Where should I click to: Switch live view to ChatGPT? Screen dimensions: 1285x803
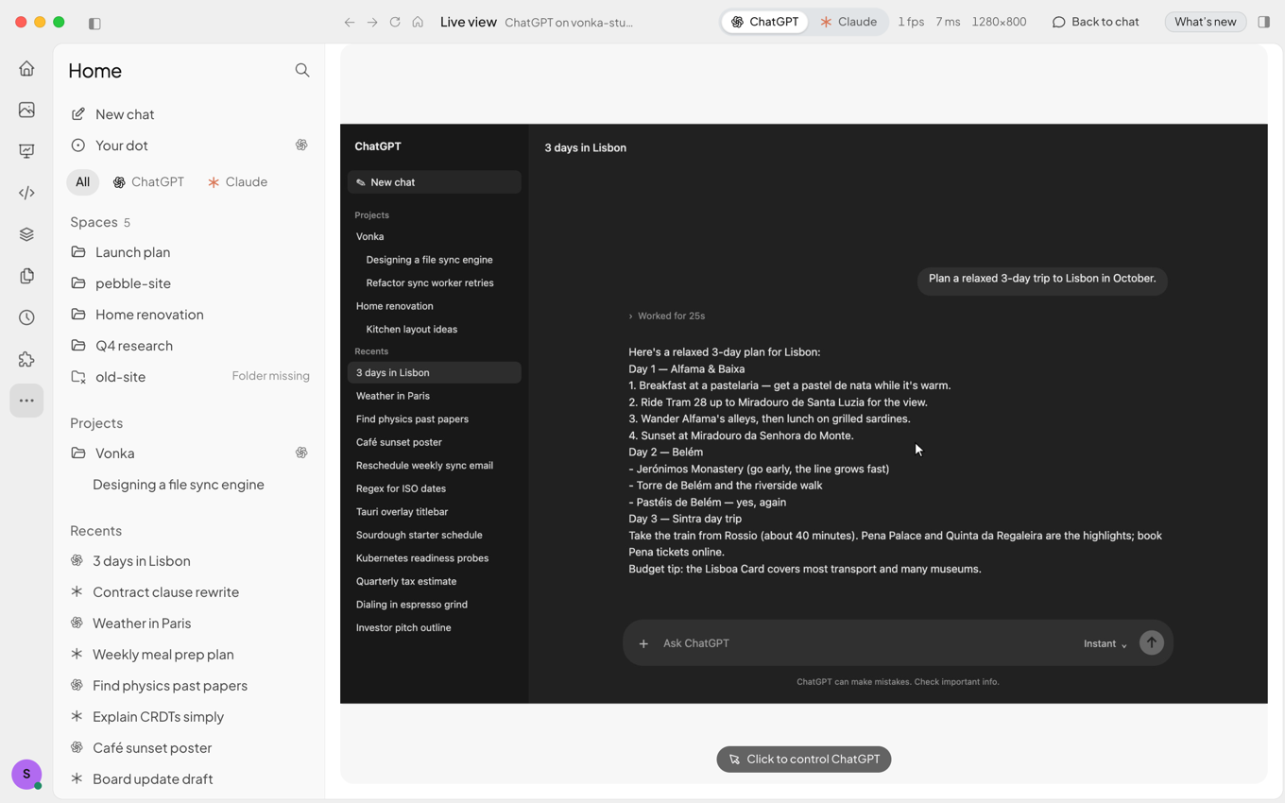coord(764,21)
